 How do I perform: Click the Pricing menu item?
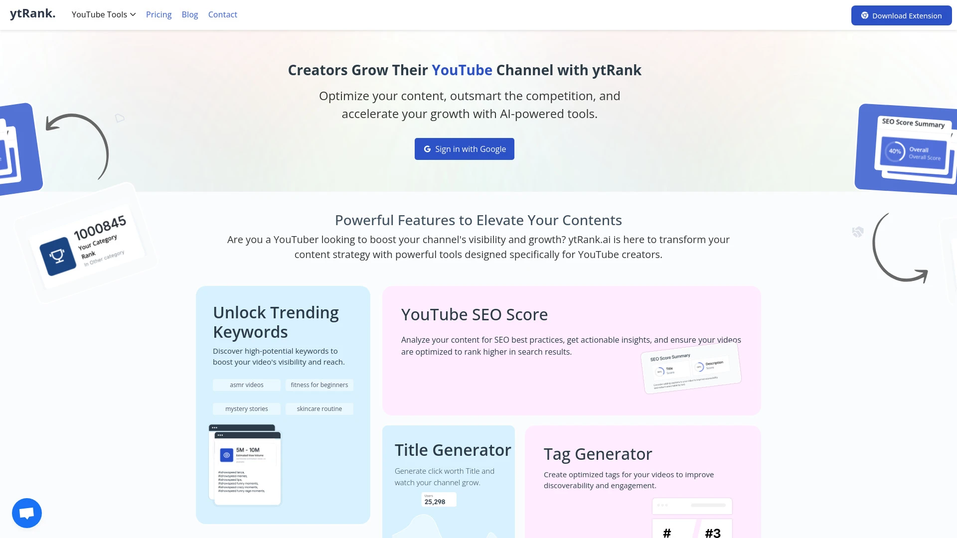(159, 14)
